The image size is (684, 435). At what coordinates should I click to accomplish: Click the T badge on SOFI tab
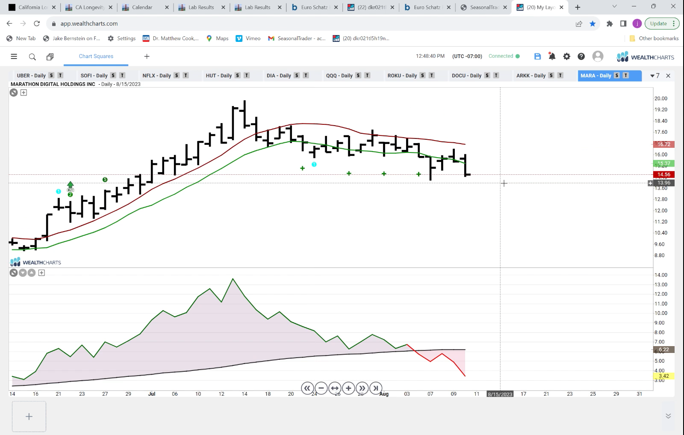pos(122,75)
